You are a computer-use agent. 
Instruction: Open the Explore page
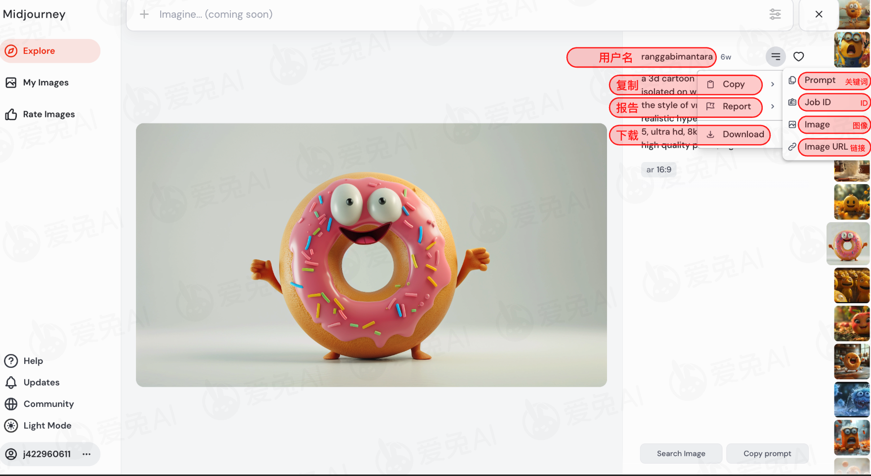(50, 51)
